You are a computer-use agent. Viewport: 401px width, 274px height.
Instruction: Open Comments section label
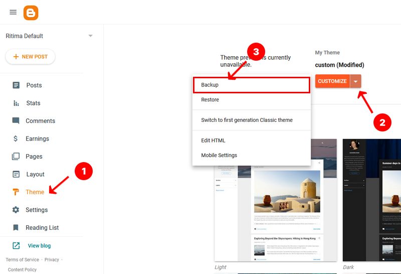tap(41, 121)
